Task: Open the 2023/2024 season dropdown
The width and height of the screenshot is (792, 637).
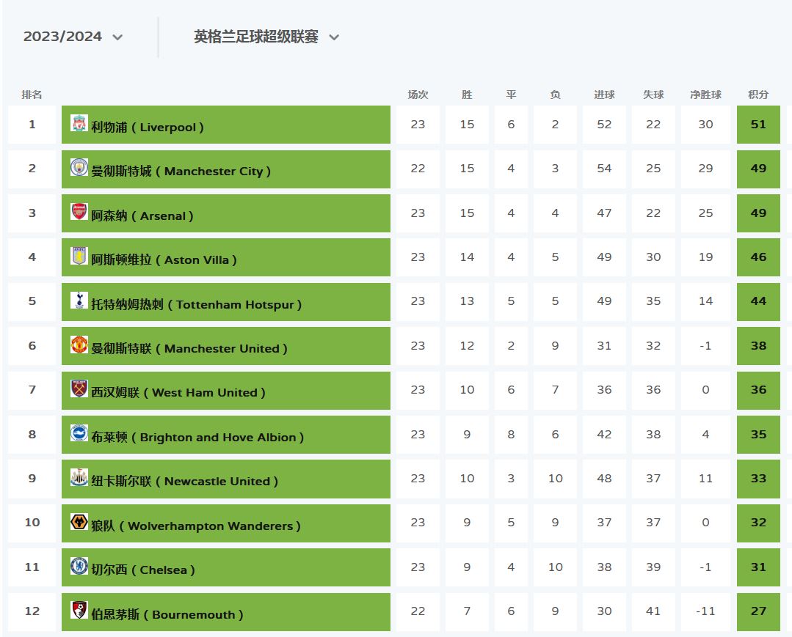Action: pyautogui.click(x=73, y=37)
